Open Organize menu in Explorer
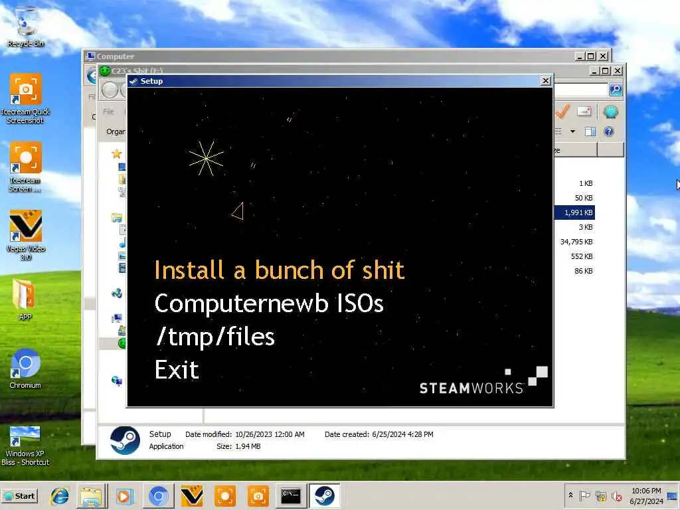Viewport: 680px width, 510px height. pyautogui.click(x=116, y=131)
